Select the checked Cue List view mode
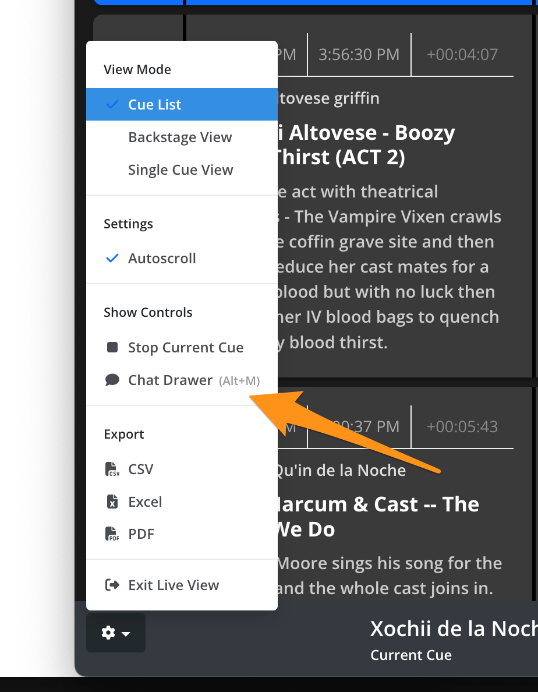This screenshot has height=692, width=538. coord(155,105)
